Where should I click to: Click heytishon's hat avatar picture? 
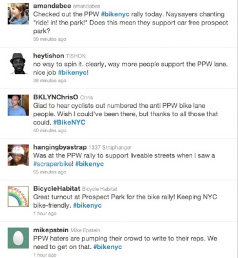tap(18, 63)
